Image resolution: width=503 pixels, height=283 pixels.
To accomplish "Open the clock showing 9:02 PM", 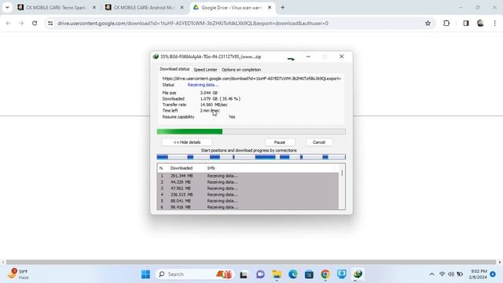I will [478, 274].
